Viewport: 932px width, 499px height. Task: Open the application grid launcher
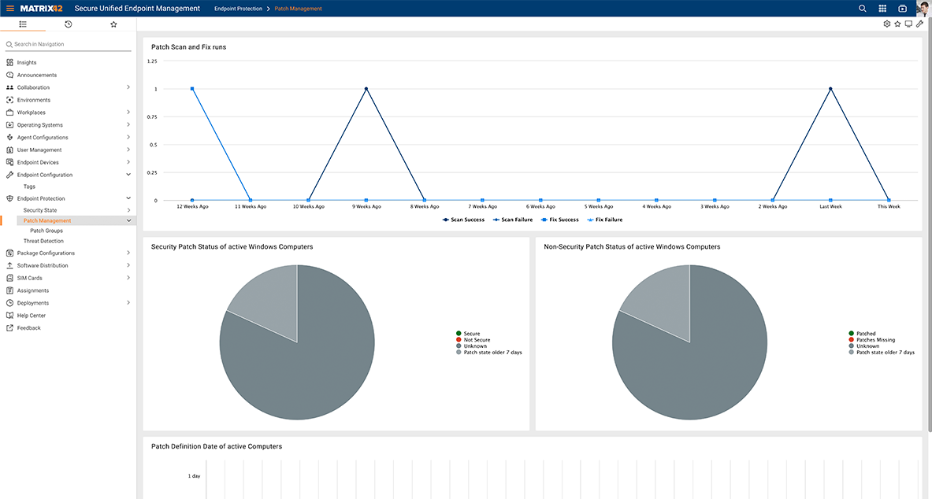click(x=882, y=8)
